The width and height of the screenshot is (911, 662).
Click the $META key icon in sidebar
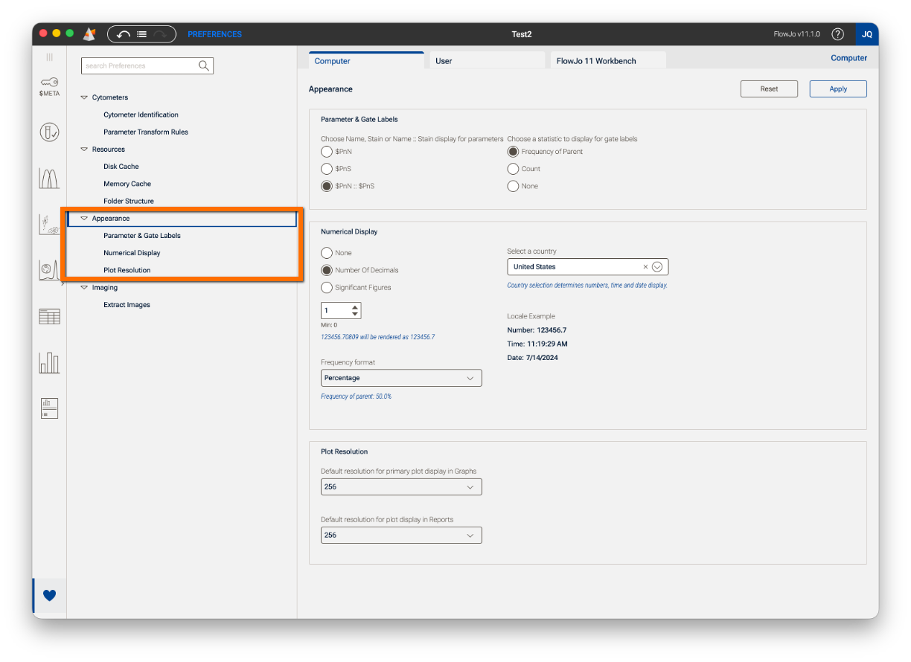coord(49,84)
